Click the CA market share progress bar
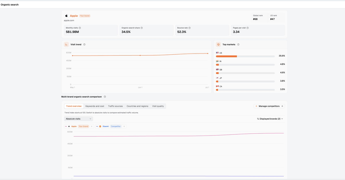The image size is (345, 180). pyautogui.click(x=245, y=90)
